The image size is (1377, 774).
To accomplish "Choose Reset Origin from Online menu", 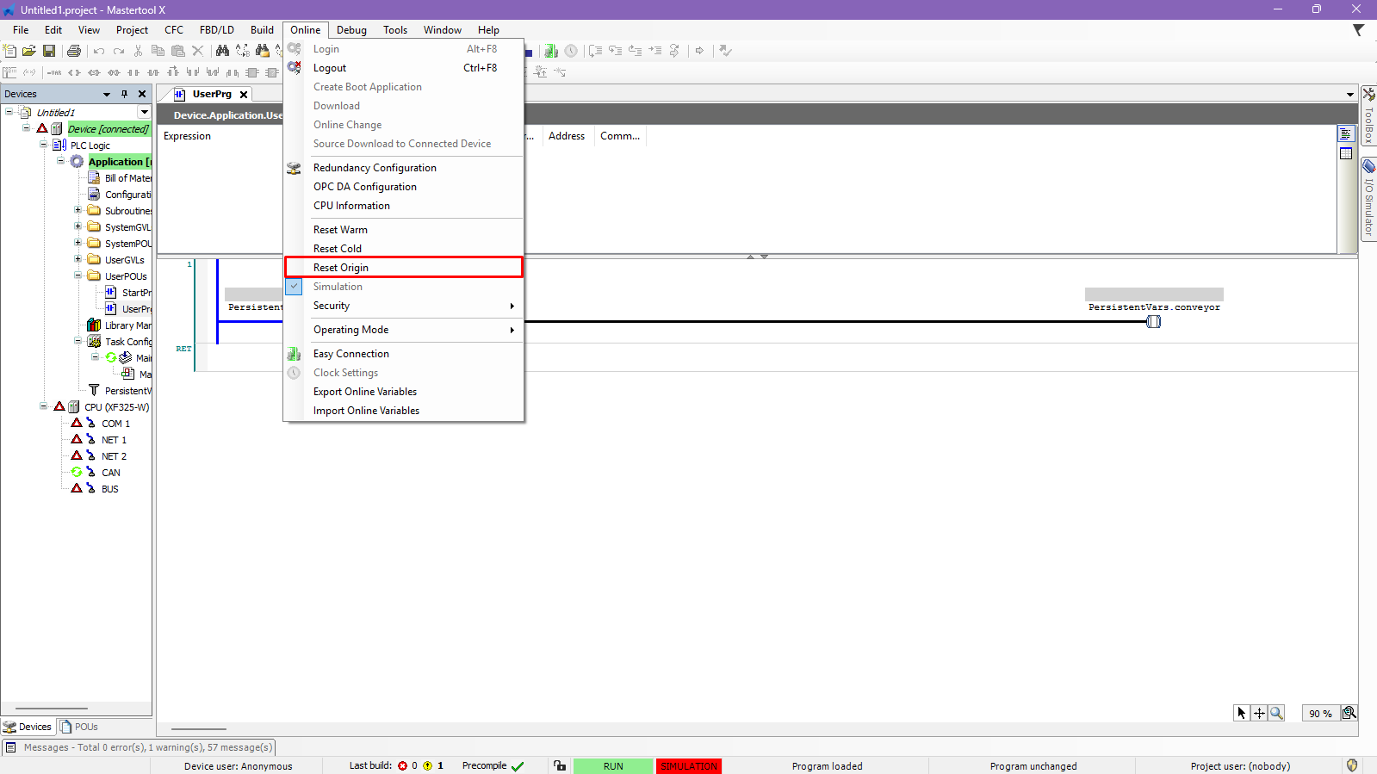I will (341, 268).
